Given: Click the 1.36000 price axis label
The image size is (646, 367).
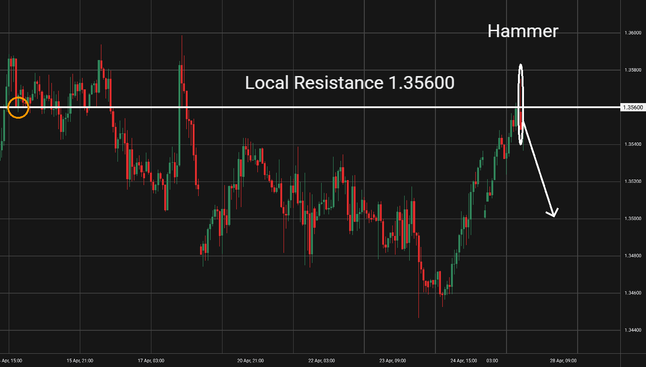Looking at the screenshot, I should pyautogui.click(x=633, y=33).
